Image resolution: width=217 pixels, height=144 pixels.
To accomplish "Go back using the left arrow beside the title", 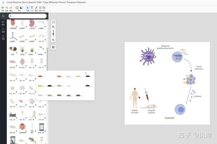I will 3,2.
